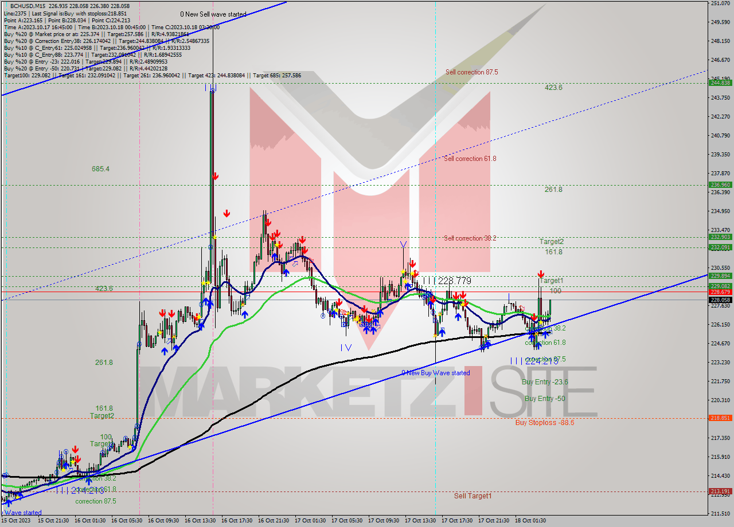Click the 'Buy Entry -23.6' label
This screenshot has height=527, width=734.
click(545, 382)
